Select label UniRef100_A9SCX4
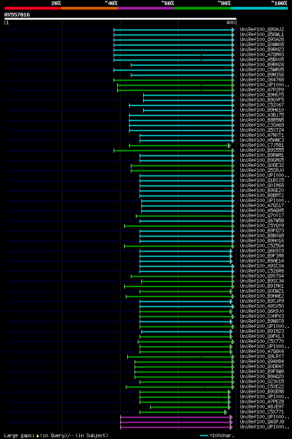Viewport: 292px width, 439px height. (x=262, y=266)
